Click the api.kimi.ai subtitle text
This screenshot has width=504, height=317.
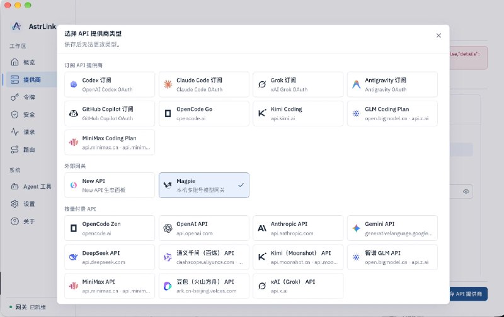tap(283, 118)
